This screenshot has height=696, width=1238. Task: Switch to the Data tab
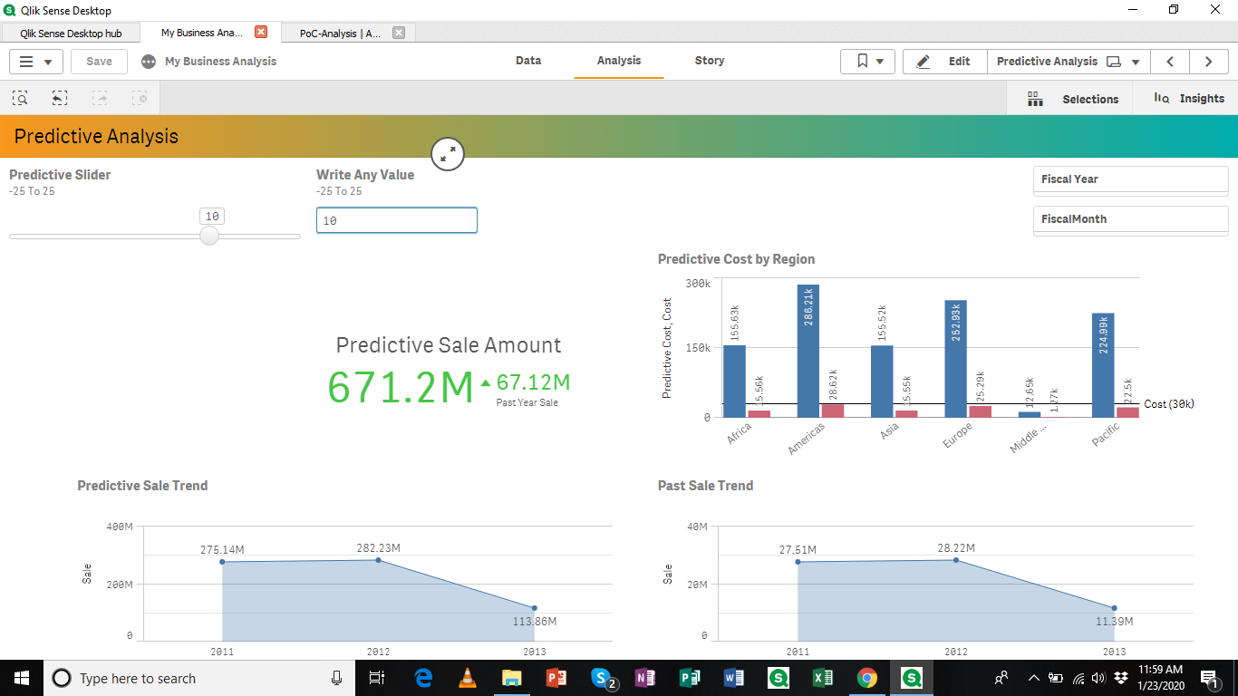[528, 61]
